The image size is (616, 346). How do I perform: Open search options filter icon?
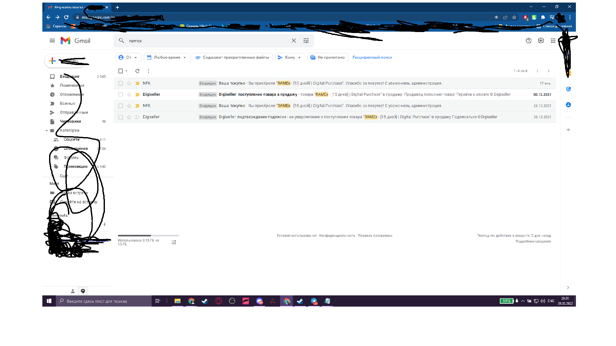(306, 41)
